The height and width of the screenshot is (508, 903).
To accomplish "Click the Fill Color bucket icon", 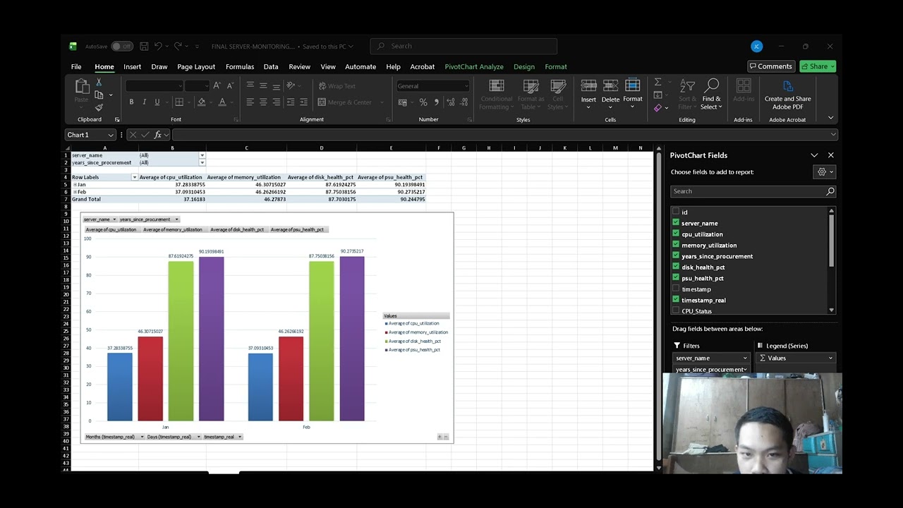I will [201, 102].
